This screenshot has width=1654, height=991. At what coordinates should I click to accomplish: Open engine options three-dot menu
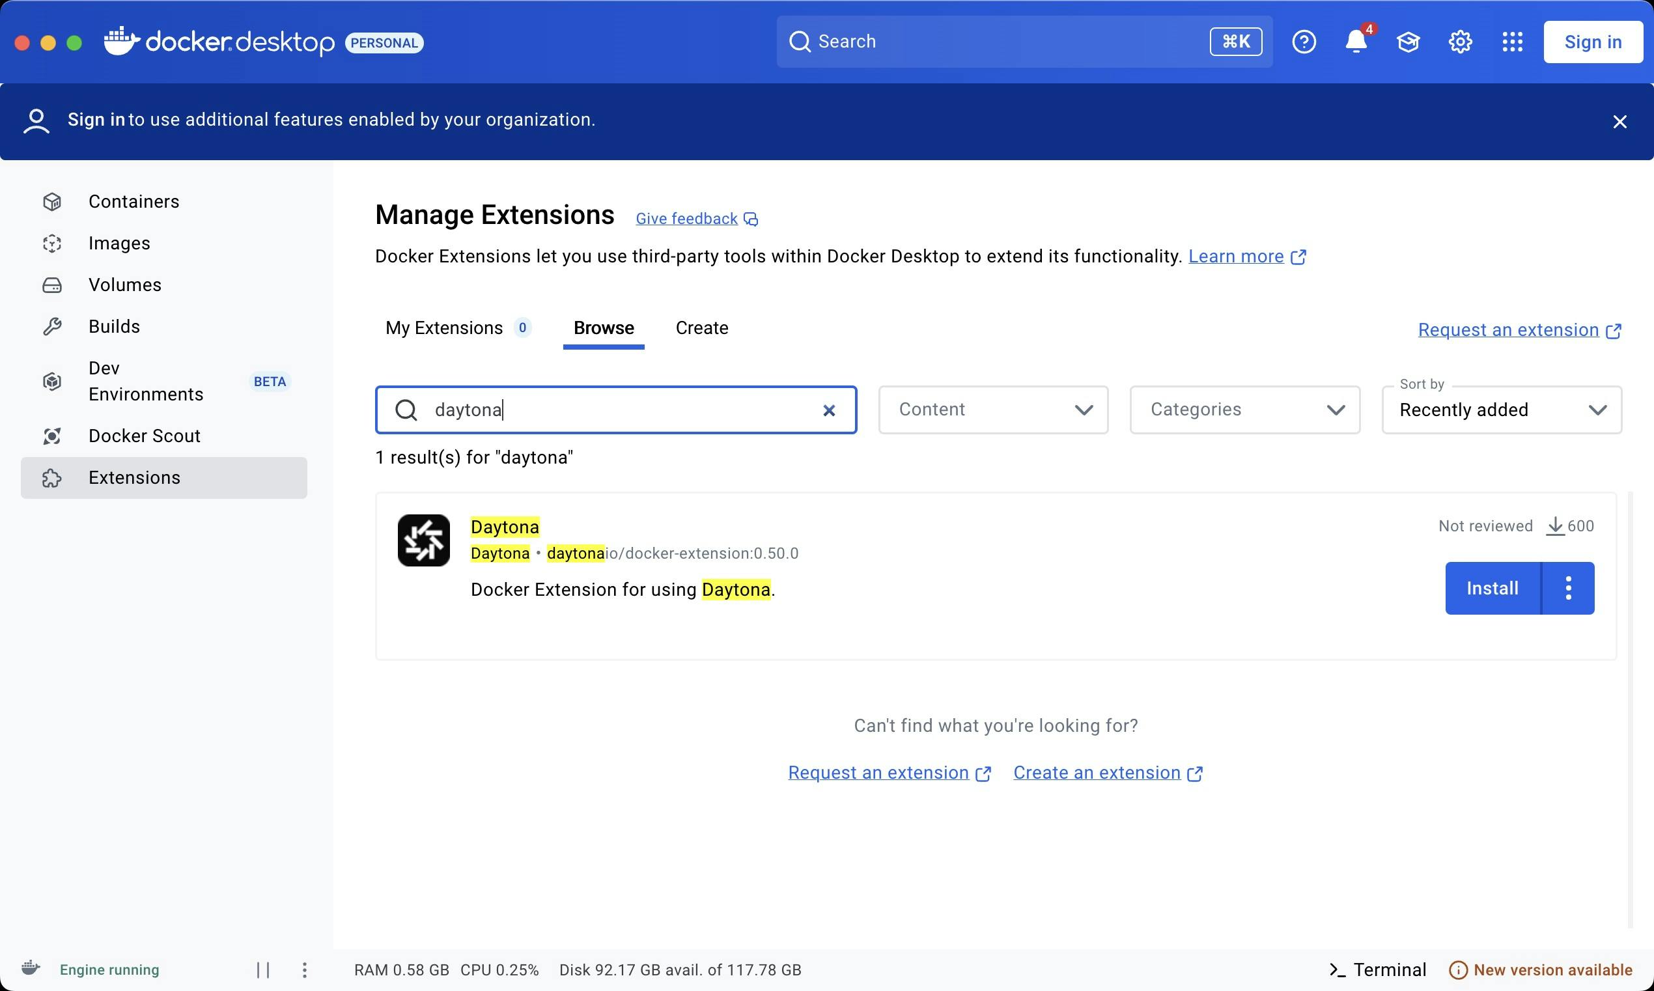click(305, 970)
